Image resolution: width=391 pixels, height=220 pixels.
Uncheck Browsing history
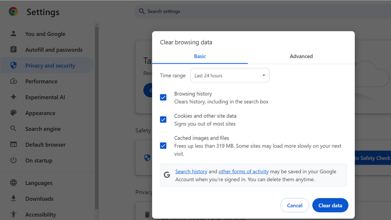tap(163, 97)
